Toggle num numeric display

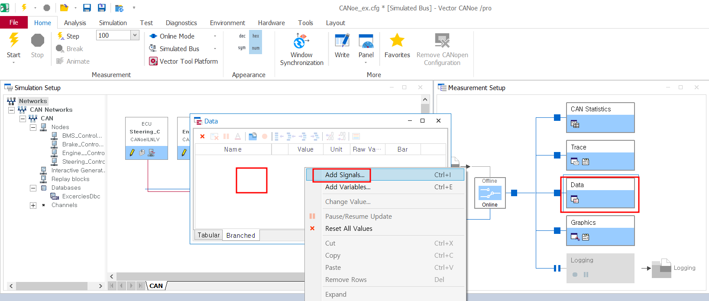(256, 48)
